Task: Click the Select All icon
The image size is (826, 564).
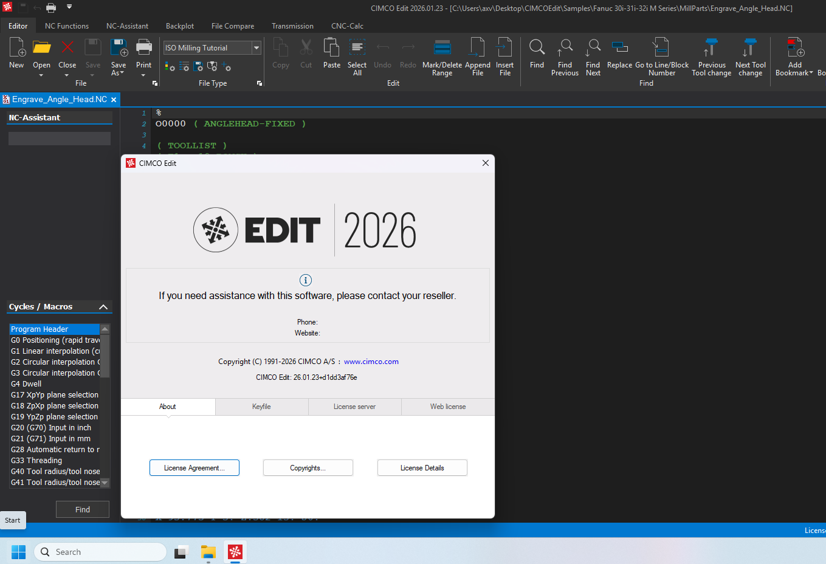Action: click(357, 48)
